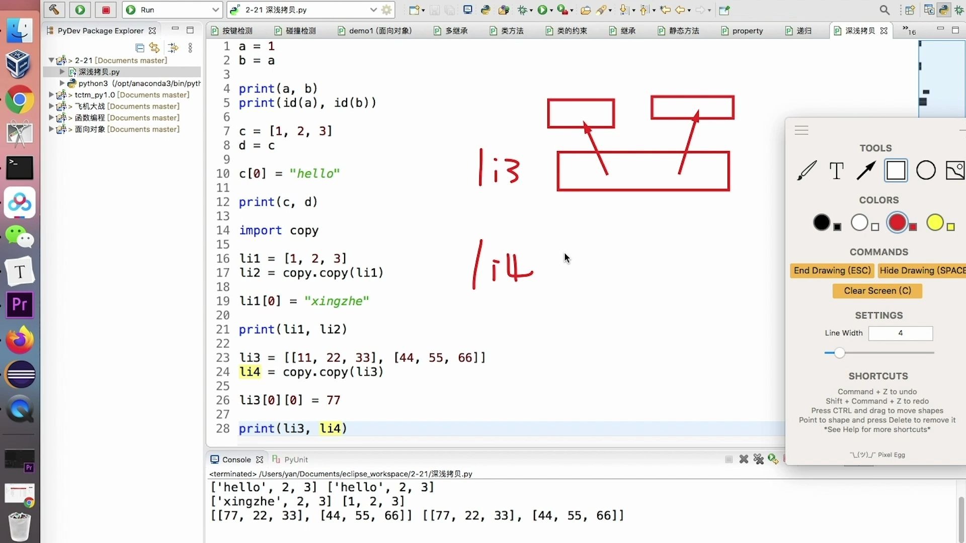The image size is (966, 543).
Task: Switch to the property editor tab
Action: pyautogui.click(x=747, y=31)
